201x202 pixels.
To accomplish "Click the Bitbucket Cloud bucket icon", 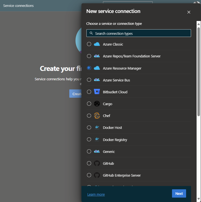I will pyautogui.click(x=97, y=92).
